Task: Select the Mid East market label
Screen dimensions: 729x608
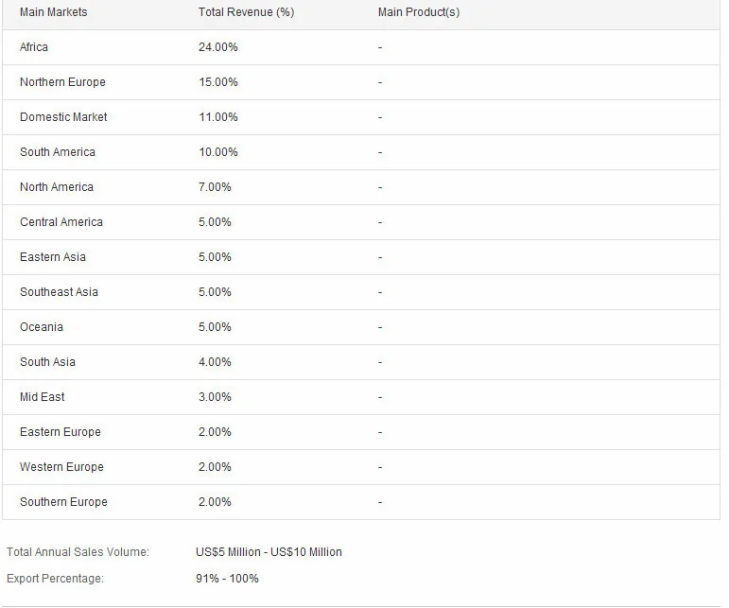Action: pos(43,397)
